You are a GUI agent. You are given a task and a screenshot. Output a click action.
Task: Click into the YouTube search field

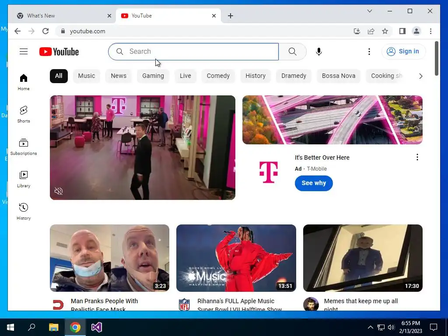point(193,52)
